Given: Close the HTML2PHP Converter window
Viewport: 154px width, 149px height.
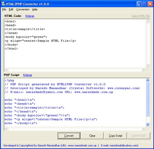Looking at the screenshot, I should [x=150, y=4].
